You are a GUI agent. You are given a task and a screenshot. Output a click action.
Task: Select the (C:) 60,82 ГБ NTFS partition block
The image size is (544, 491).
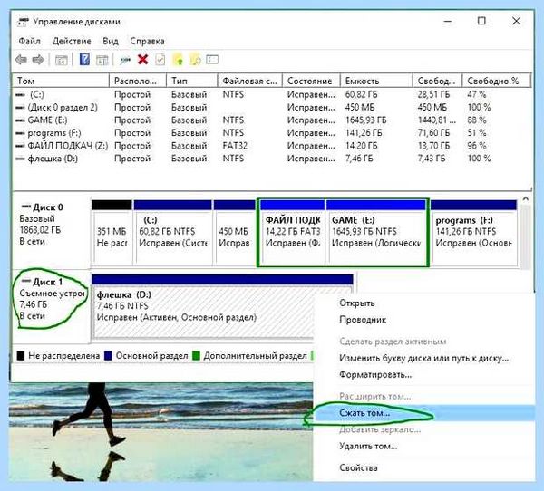173,232
